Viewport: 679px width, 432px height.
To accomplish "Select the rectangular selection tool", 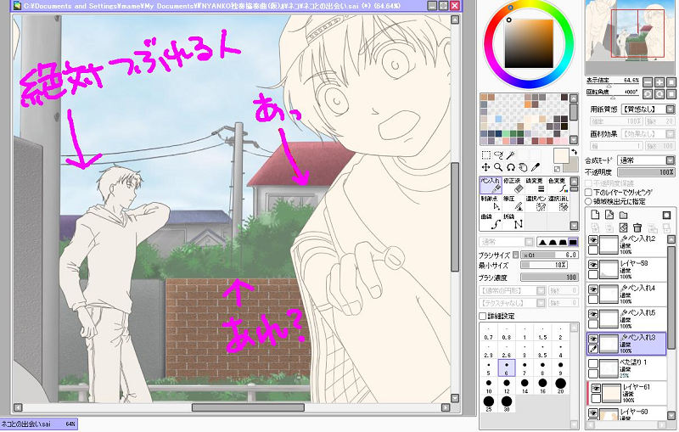I will point(485,155).
